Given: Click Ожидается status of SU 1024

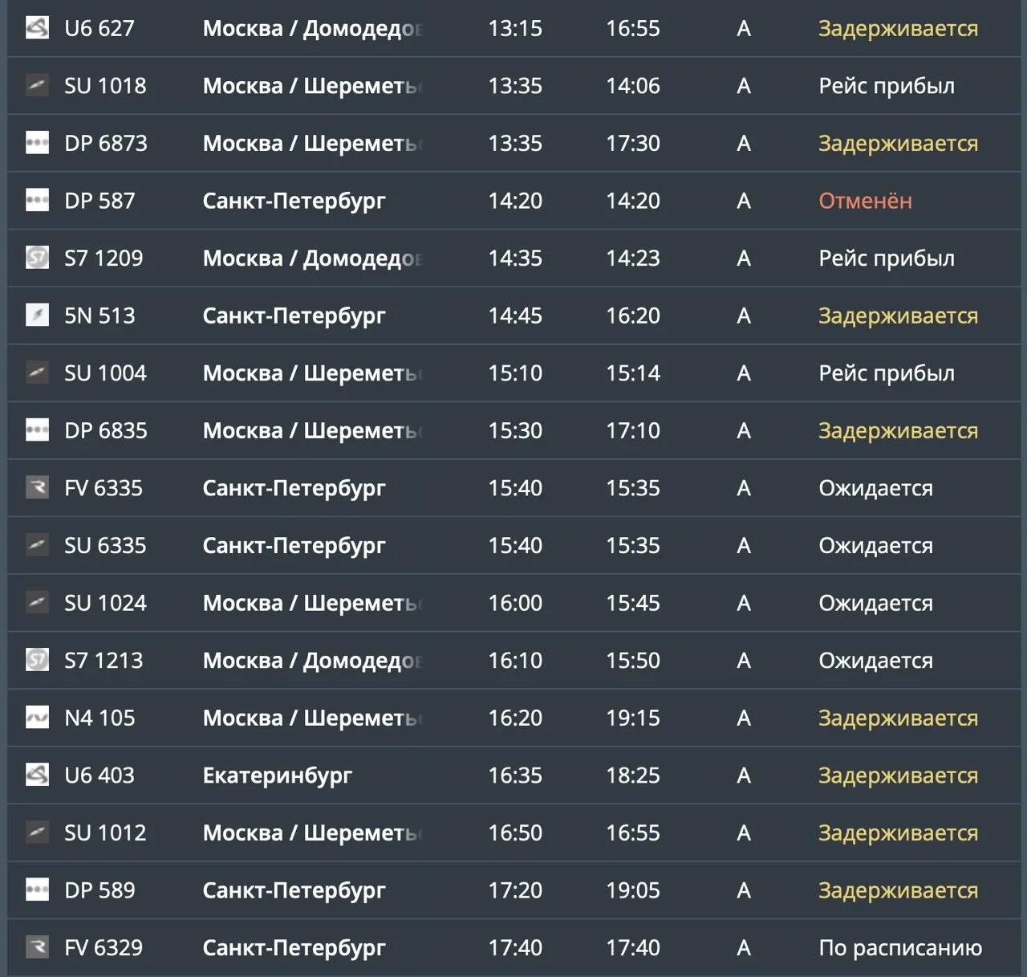Looking at the screenshot, I should [875, 603].
